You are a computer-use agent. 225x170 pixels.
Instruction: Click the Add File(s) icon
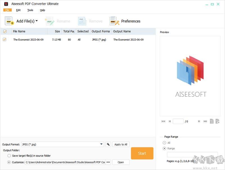click(x=9, y=21)
